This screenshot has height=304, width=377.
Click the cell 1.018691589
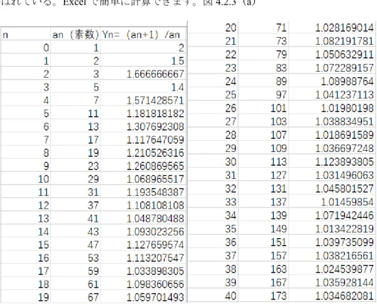click(x=332, y=135)
